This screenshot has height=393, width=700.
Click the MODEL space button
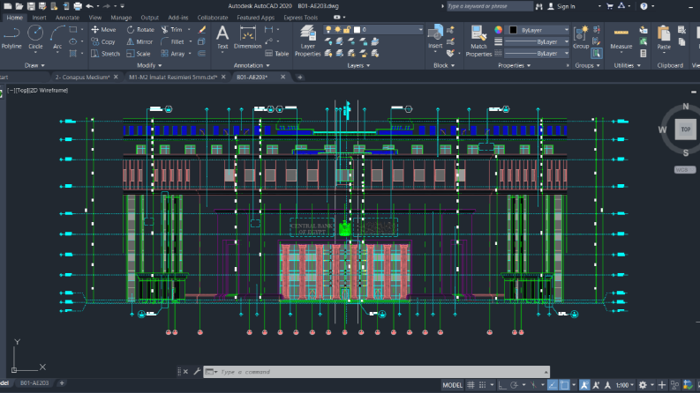point(452,385)
